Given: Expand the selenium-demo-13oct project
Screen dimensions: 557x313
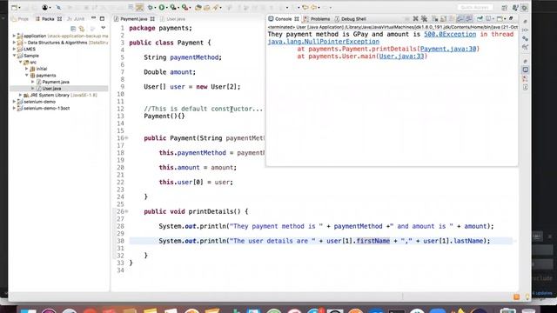Looking at the screenshot, I should click(14, 108).
